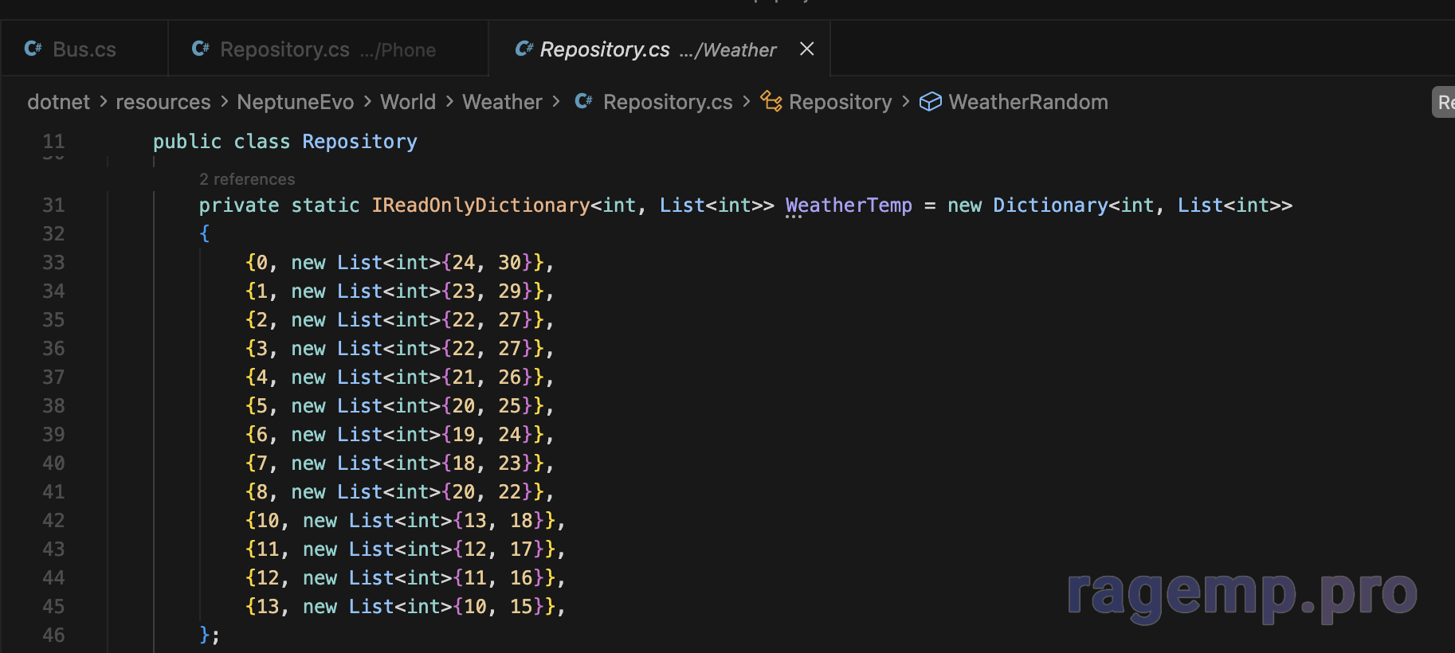Click the IReadOnlyDictionary type name
The width and height of the screenshot is (1455, 653).
(480, 205)
